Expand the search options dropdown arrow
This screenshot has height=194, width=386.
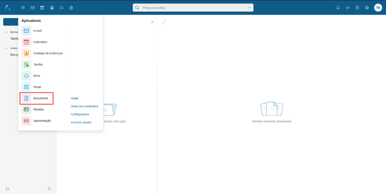coord(250,8)
